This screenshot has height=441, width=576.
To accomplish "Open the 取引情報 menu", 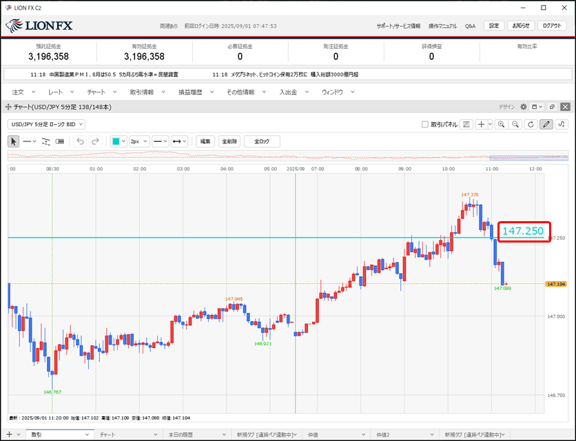I will coord(147,92).
